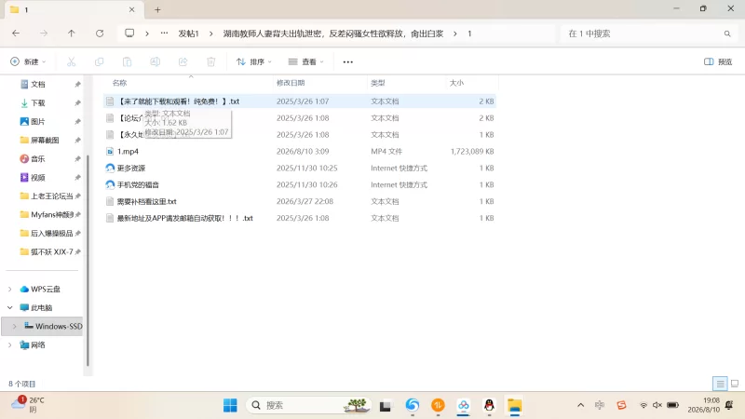Click the address bar ellipsis for hidden path

point(165,34)
